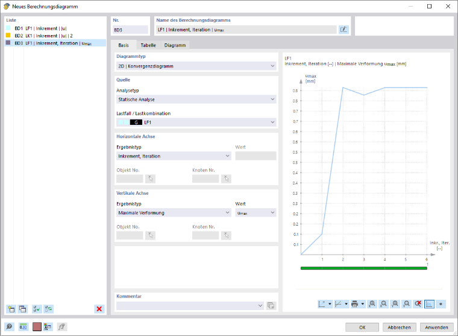
Task: Zoom in along the Y axis
Action: (395, 304)
